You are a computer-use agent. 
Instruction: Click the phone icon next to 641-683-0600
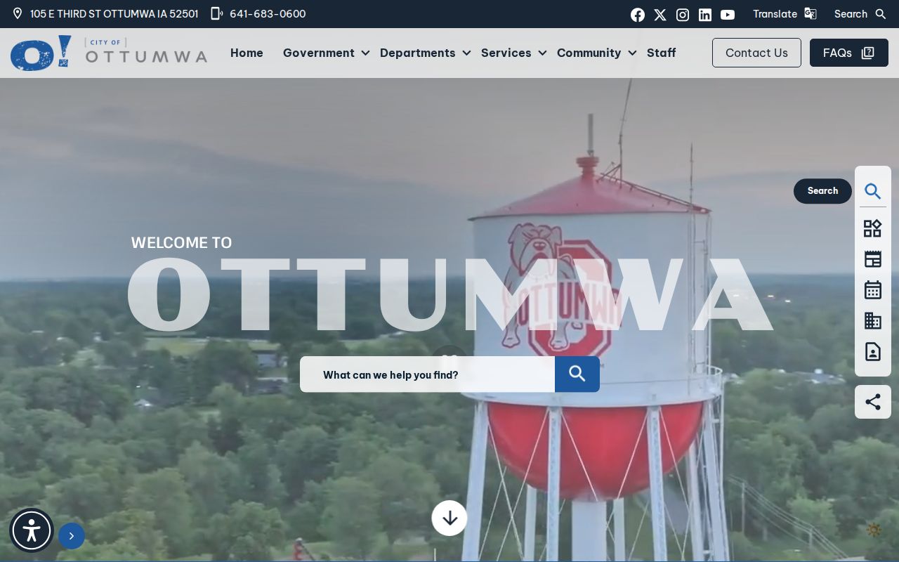217,13
